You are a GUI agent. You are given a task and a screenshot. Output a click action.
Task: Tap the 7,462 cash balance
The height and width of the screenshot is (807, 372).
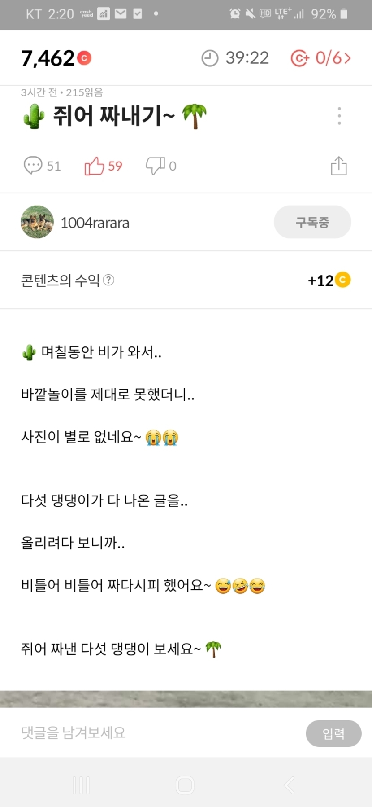48,58
